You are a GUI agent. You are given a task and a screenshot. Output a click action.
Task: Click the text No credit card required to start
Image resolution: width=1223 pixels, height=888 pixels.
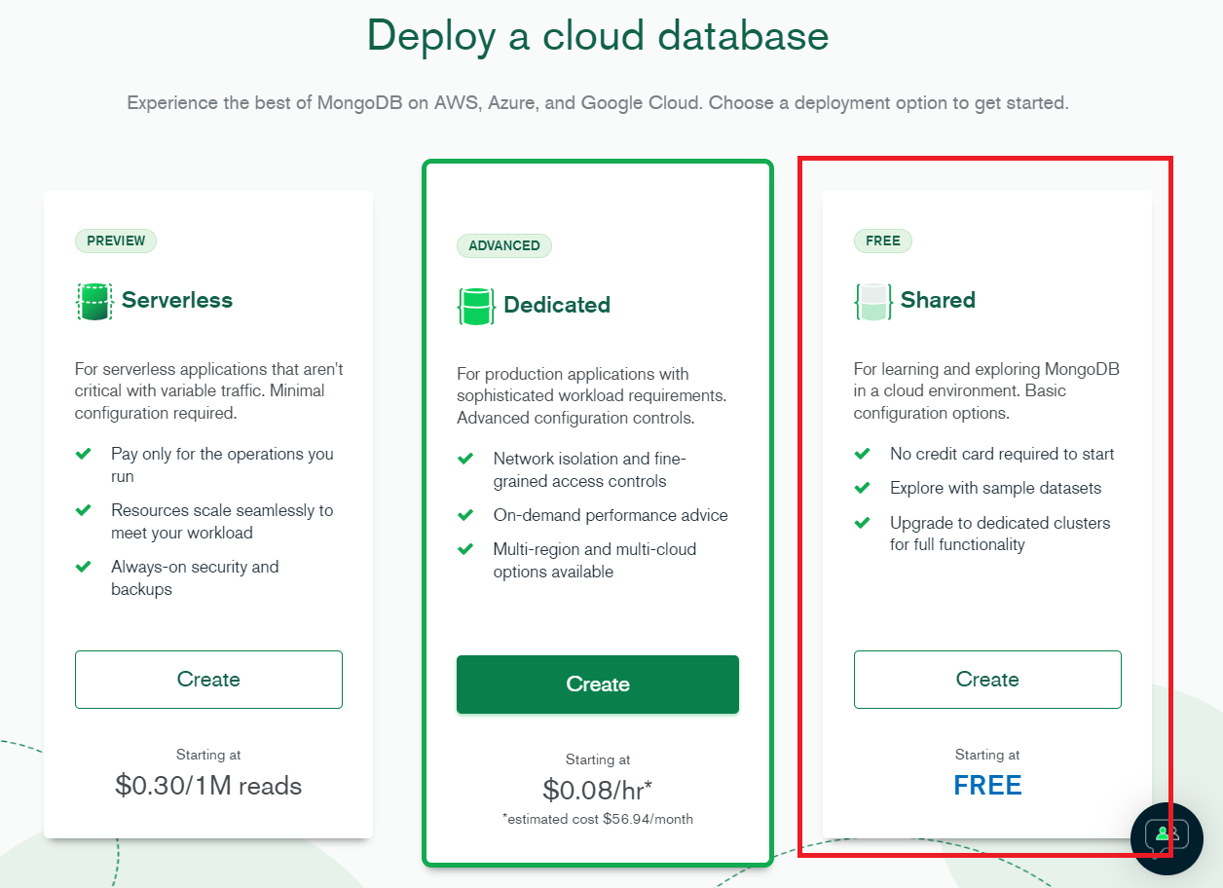click(1002, 454)
